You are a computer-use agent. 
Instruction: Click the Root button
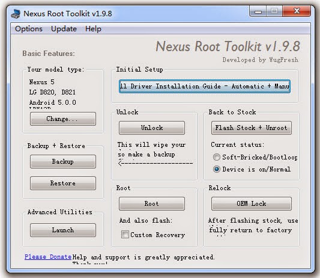(x=152, y=204)
